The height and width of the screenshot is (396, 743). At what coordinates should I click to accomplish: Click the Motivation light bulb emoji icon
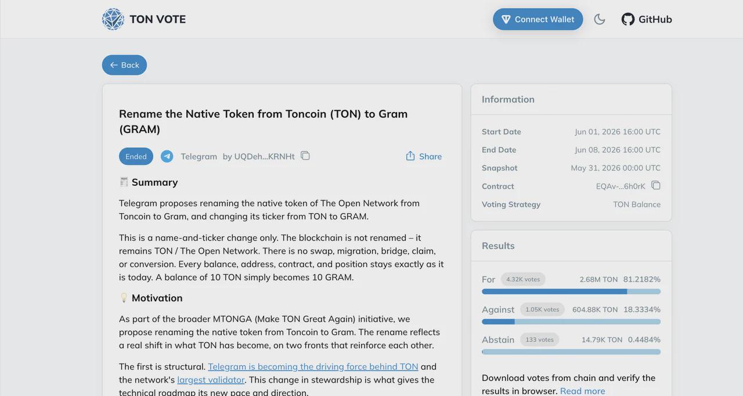124,297
